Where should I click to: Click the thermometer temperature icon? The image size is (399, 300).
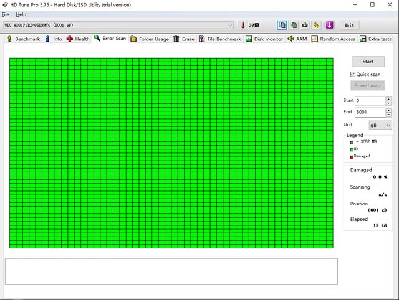(243, 25)
